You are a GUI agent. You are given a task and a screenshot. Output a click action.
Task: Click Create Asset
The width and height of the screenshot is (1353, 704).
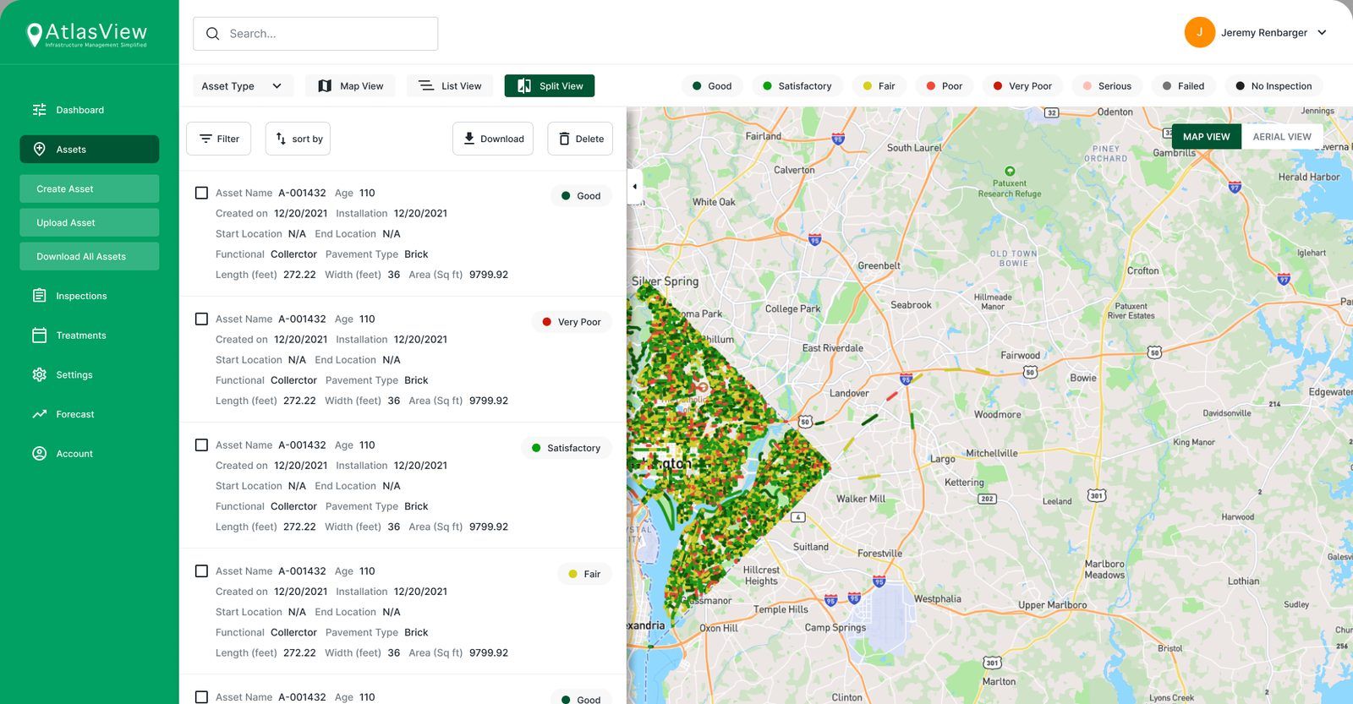(x=89, y=188)
